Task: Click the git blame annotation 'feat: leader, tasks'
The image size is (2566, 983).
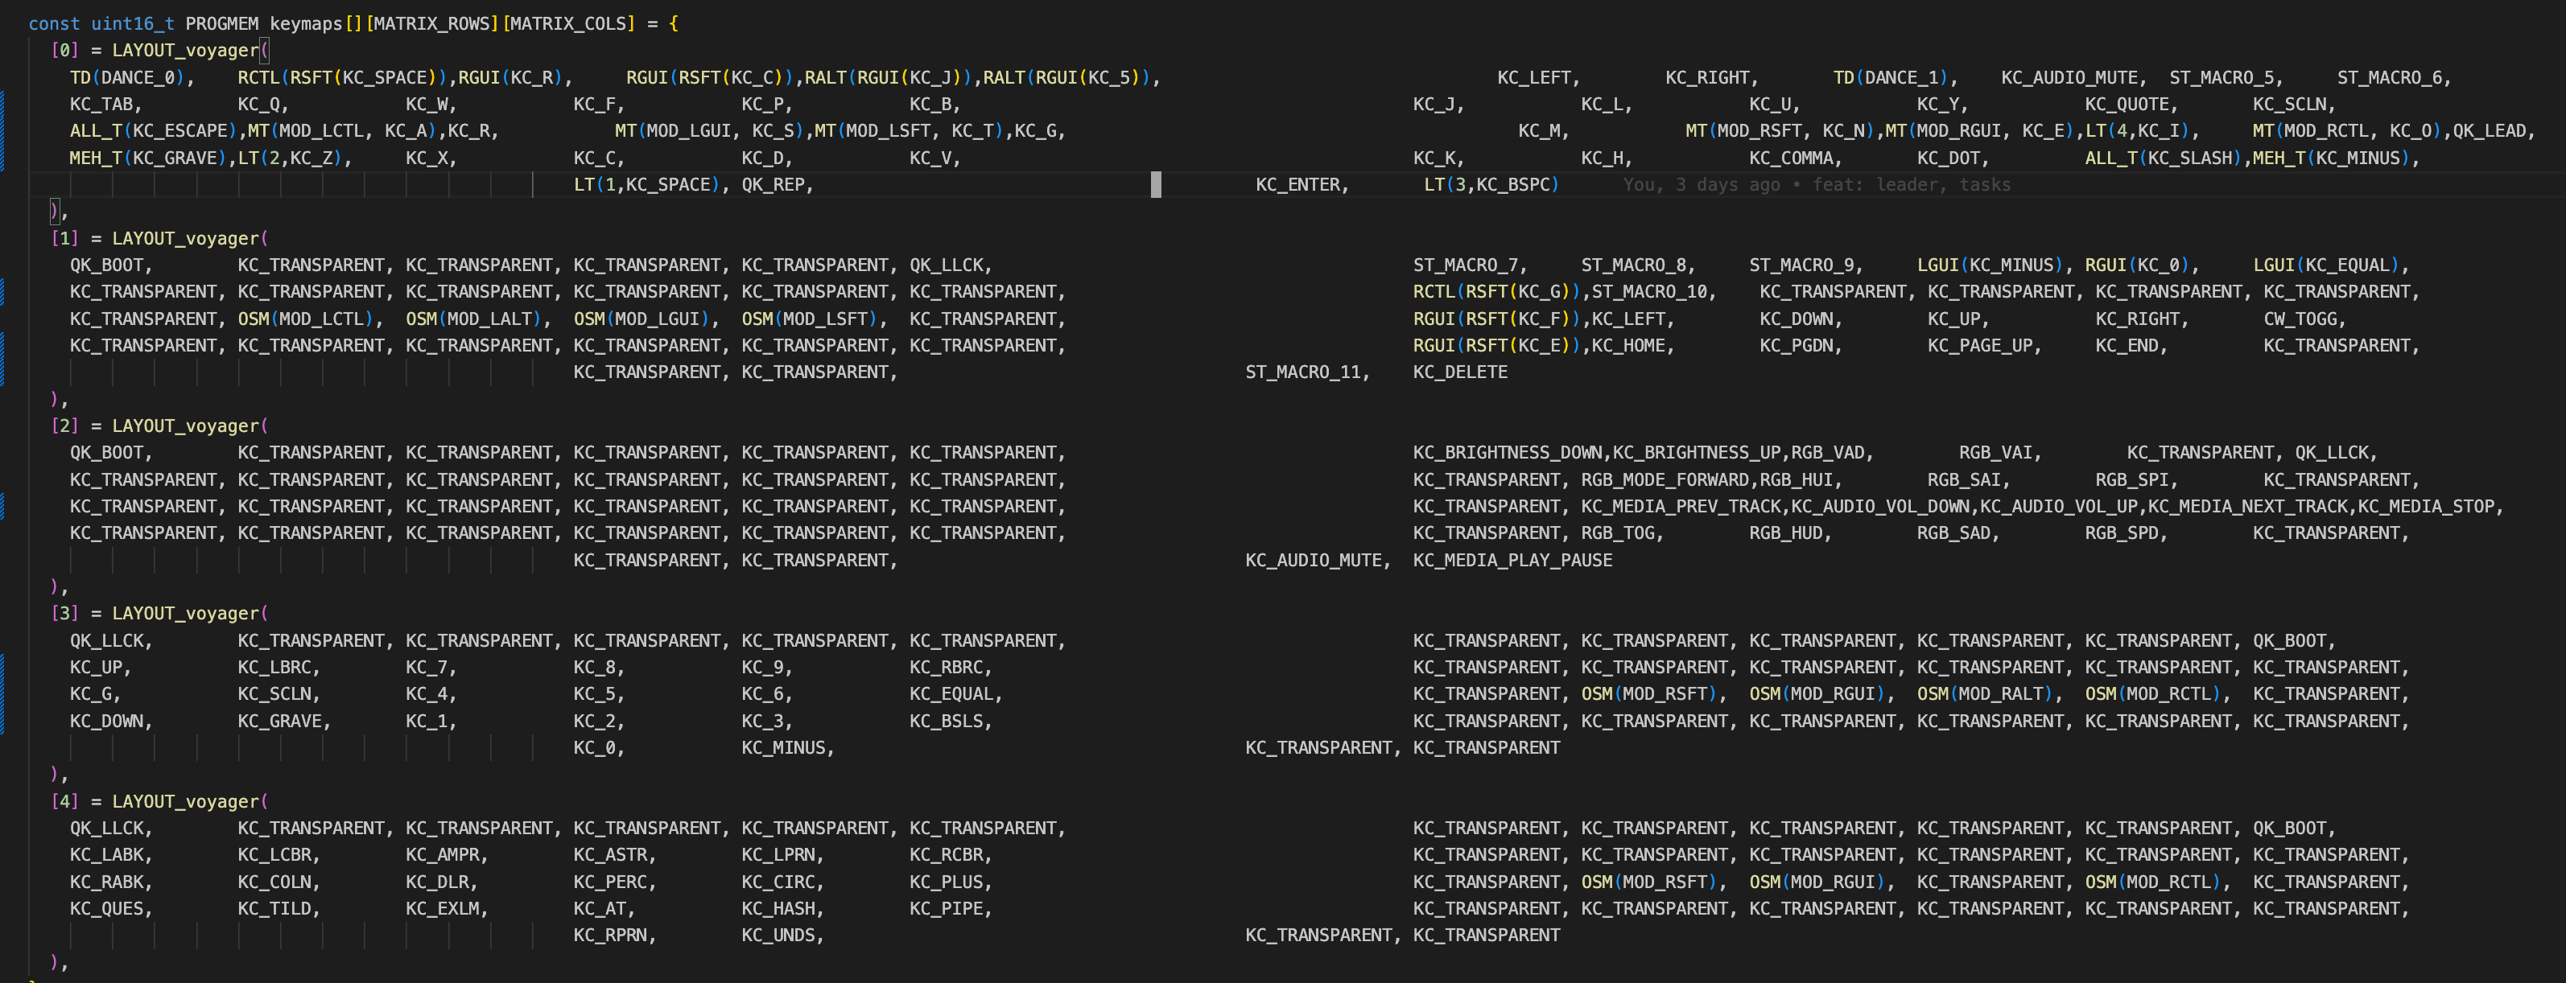Action: 1911,184
